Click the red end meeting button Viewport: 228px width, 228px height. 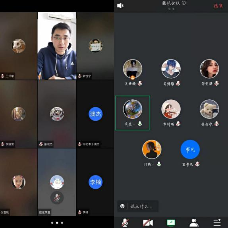(x=218, y=6)
